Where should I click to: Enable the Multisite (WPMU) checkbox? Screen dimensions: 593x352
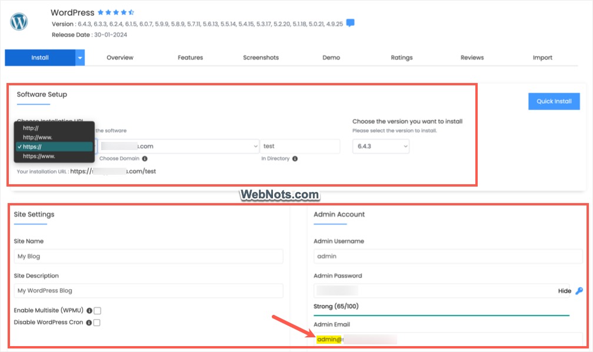(97, 310)
